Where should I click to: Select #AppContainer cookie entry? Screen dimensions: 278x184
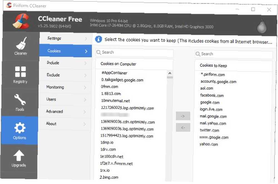point(114,73)
